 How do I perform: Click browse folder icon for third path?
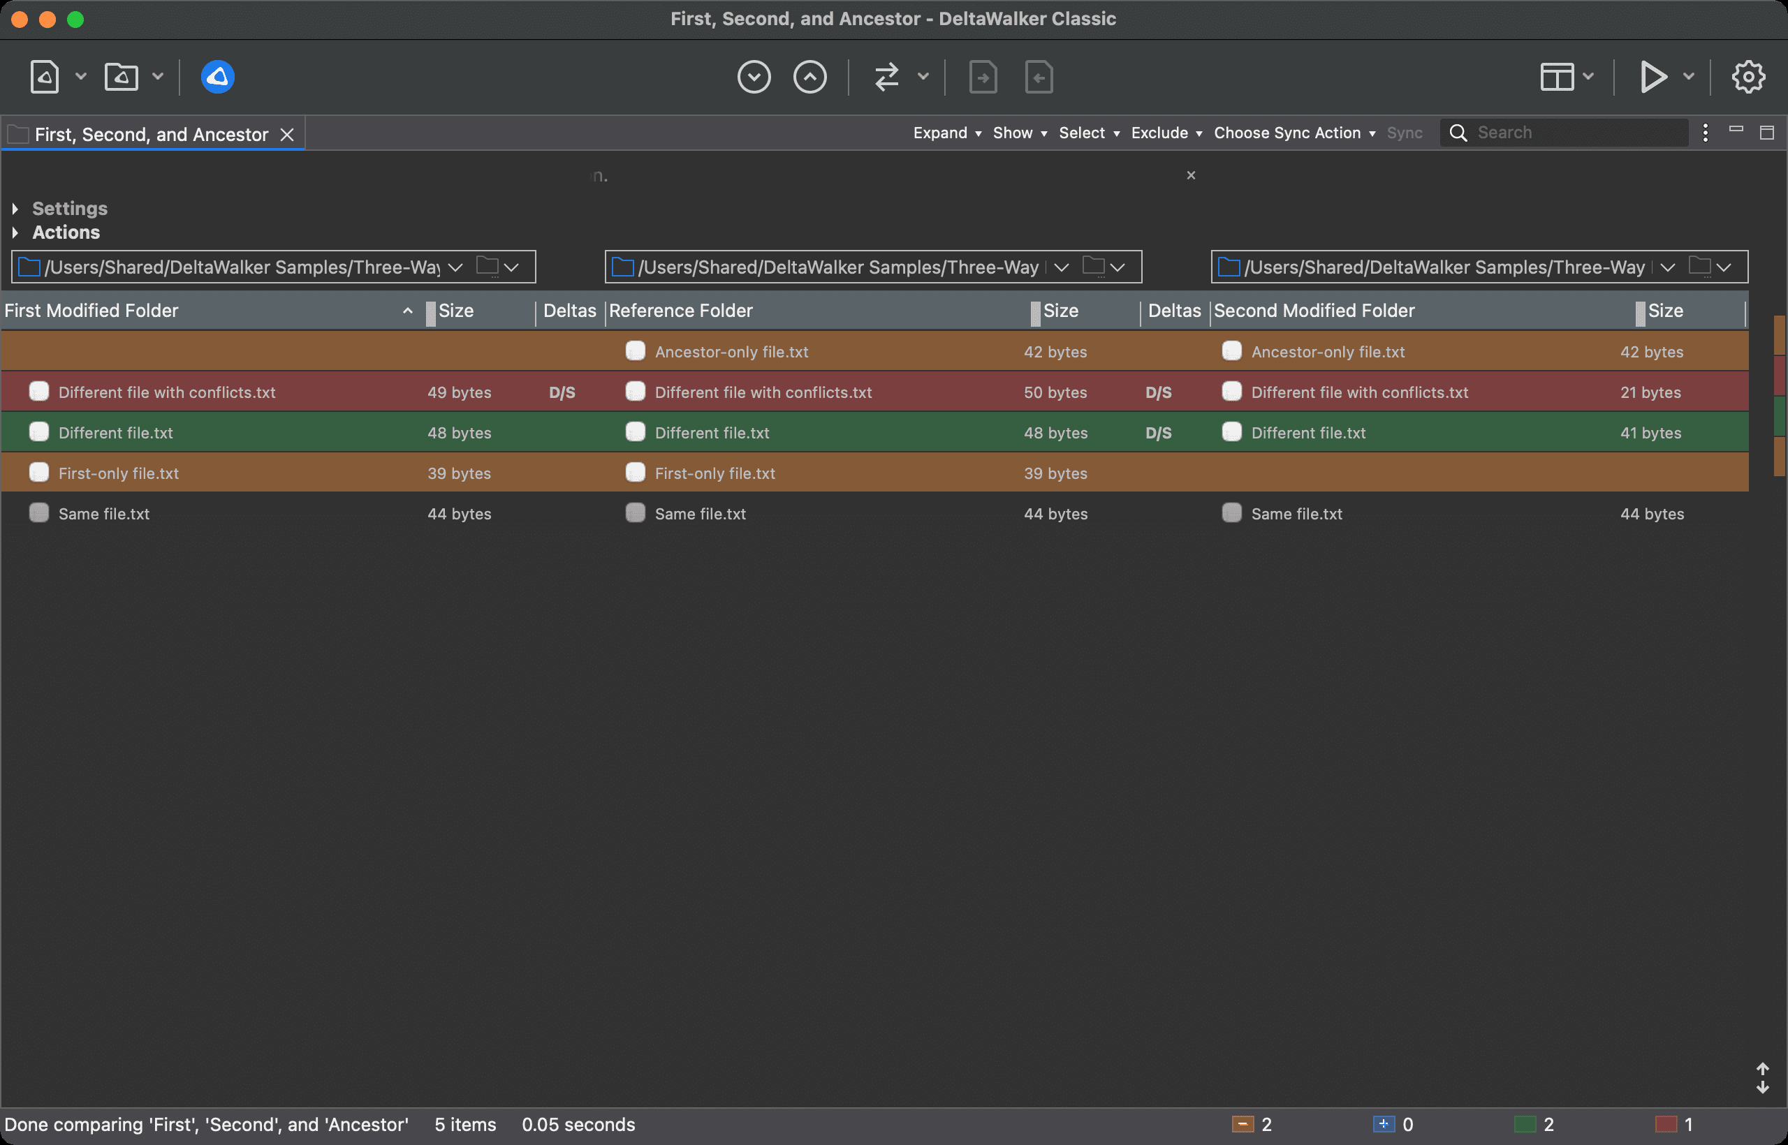(x=1699, y=266)
